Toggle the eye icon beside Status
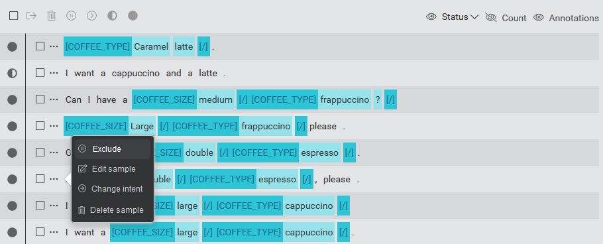Screen dimensions: 603x244 click(431, 17)
